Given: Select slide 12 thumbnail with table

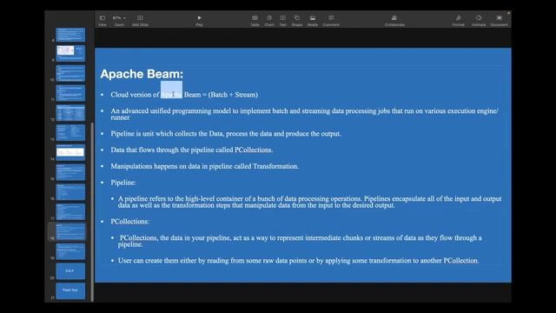Looking at the screenshot, I should 70,113.
